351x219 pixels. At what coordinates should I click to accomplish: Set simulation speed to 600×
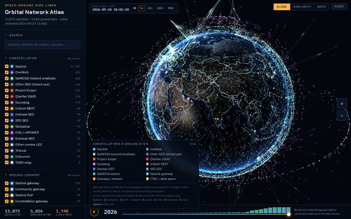[160, 8]
